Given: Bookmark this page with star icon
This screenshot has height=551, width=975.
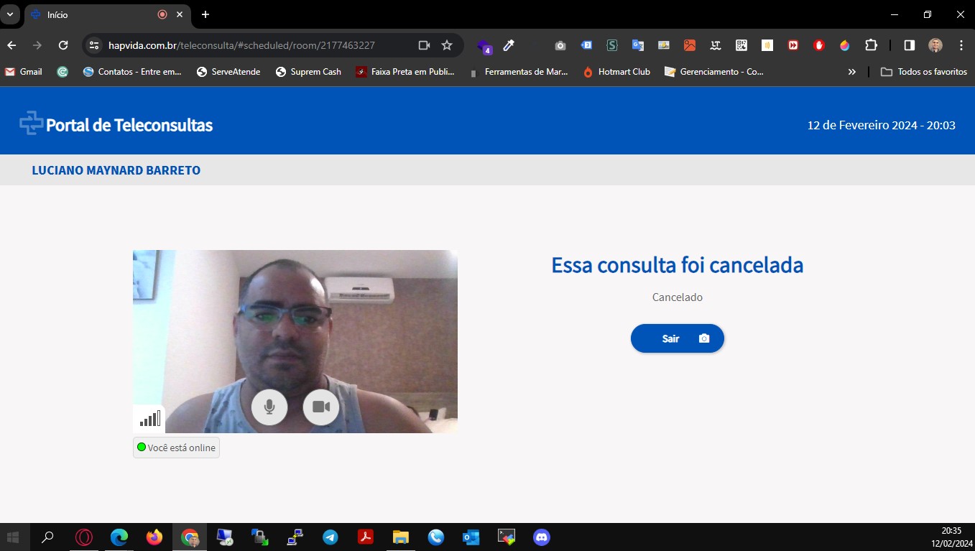Looking at the screenshot, I should coord(447,45).
